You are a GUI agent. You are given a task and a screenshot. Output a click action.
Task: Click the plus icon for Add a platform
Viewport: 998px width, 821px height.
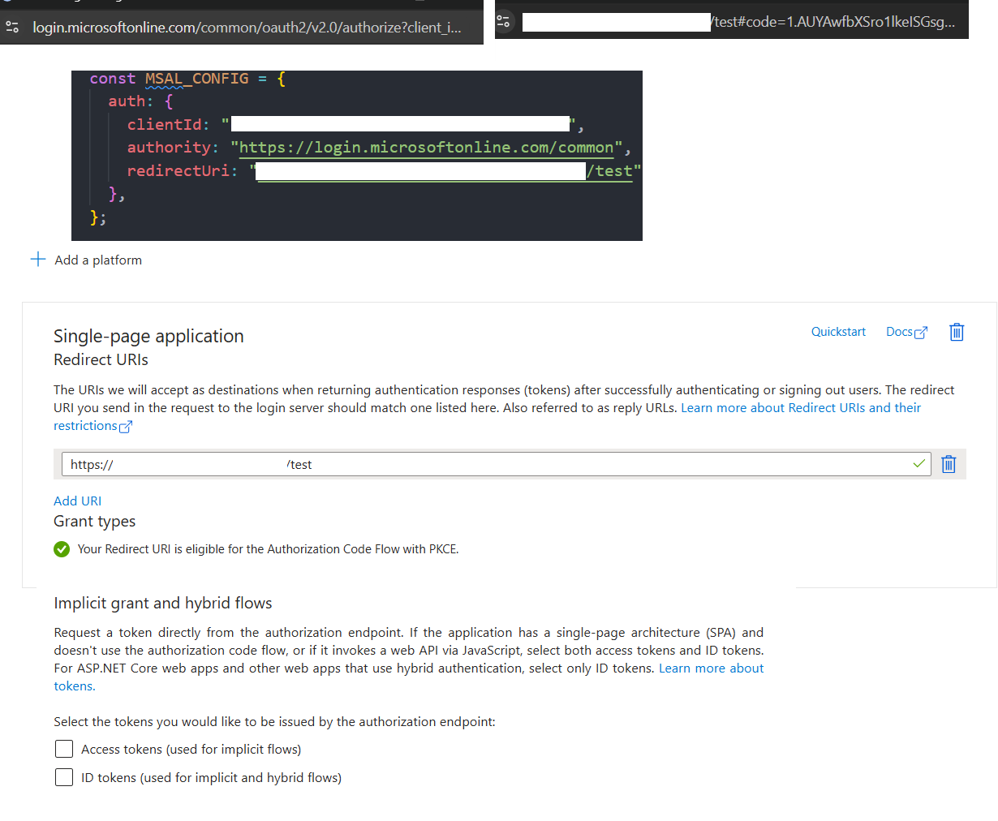(38, 259)
